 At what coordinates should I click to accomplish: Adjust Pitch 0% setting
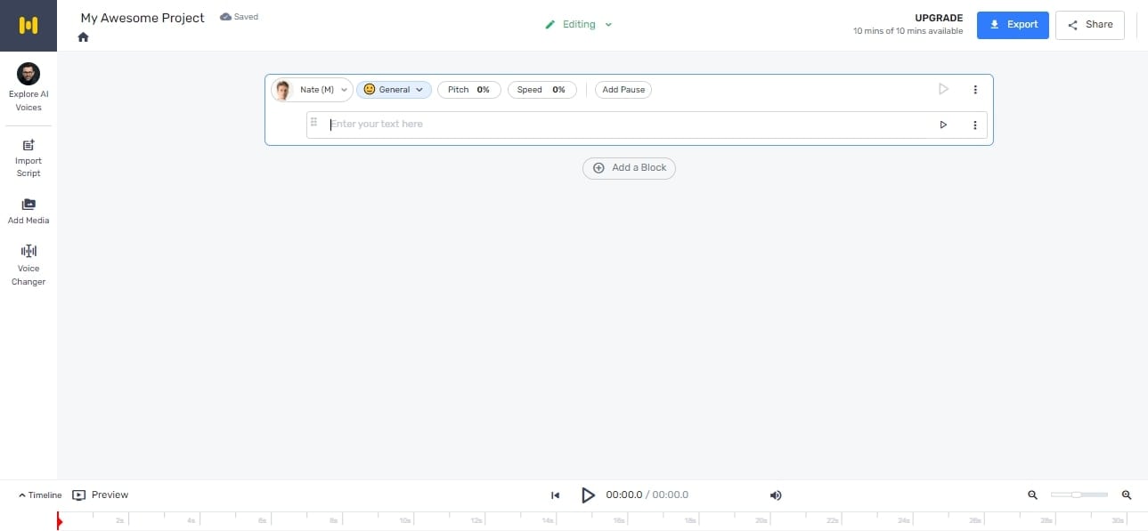click(469, 90)
